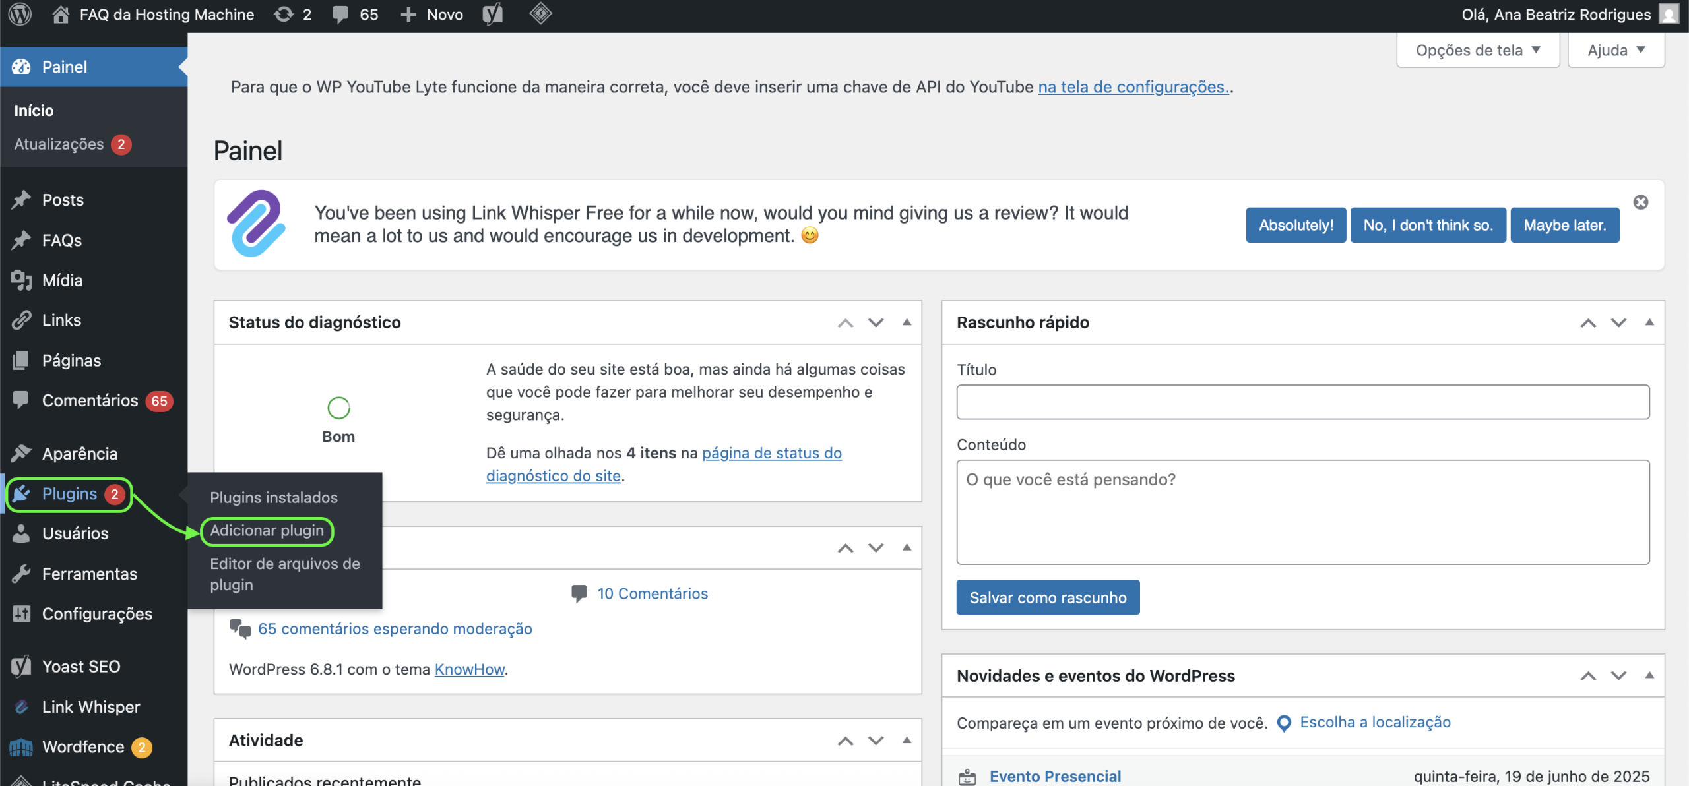The image size is (1689, 786).
Task: Open página de status do diagnóstico do site link
Action: pyautogui.click(x=664, y=464)
